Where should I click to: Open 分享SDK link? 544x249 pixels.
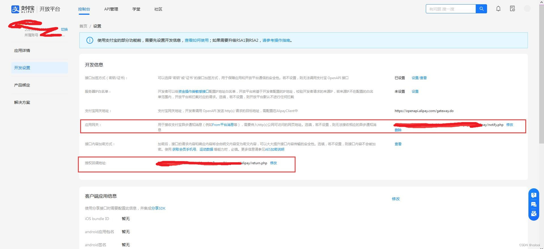tap(158, 208)
